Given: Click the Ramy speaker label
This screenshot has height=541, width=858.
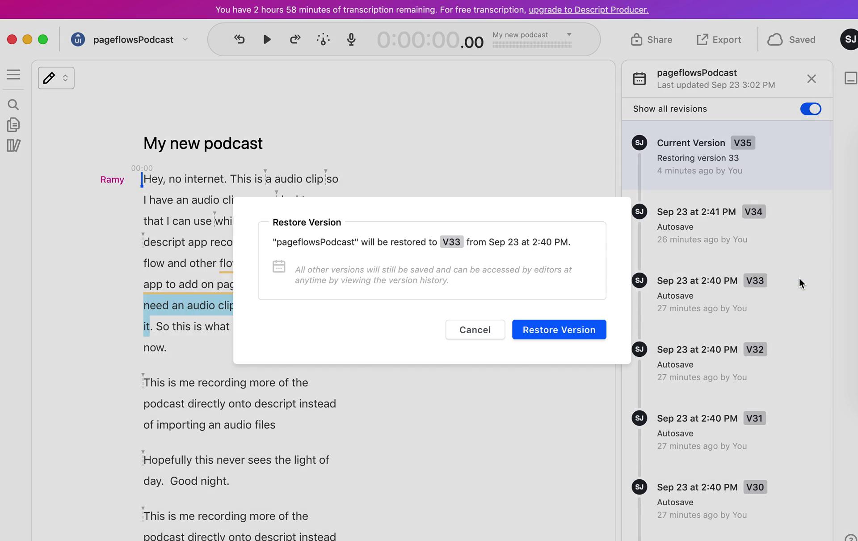Looking at the screenshot, I should click(112, 179).
